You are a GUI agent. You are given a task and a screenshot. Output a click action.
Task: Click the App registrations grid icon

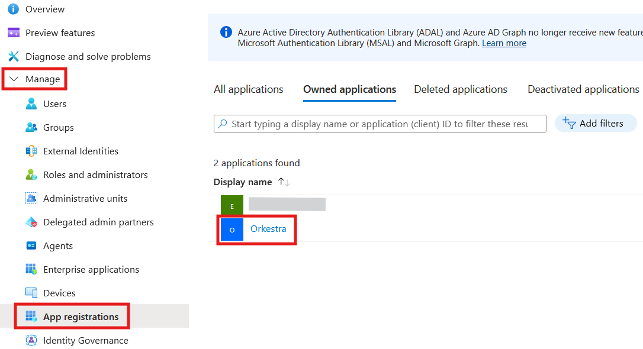click(31, 316)
